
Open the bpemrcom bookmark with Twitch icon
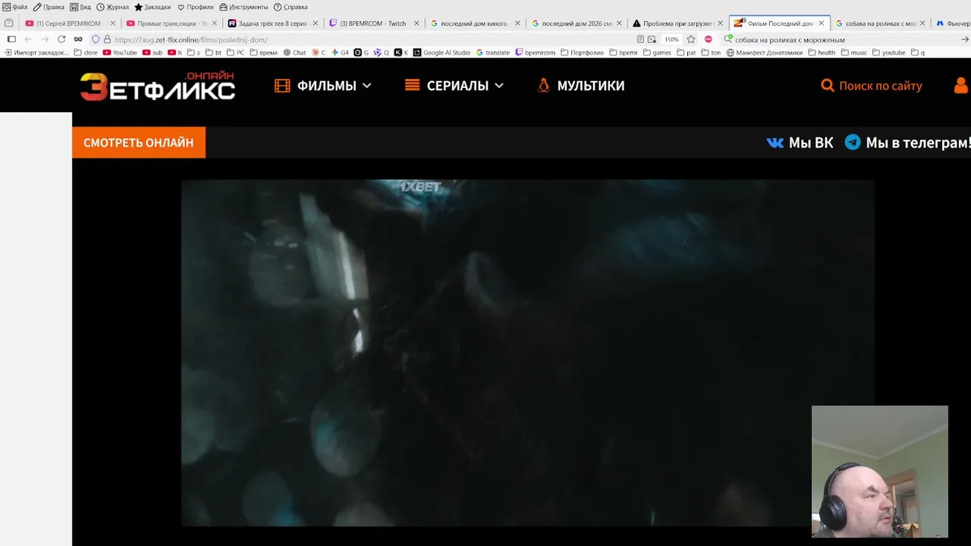pyautogui.click(x=536, y=53)
